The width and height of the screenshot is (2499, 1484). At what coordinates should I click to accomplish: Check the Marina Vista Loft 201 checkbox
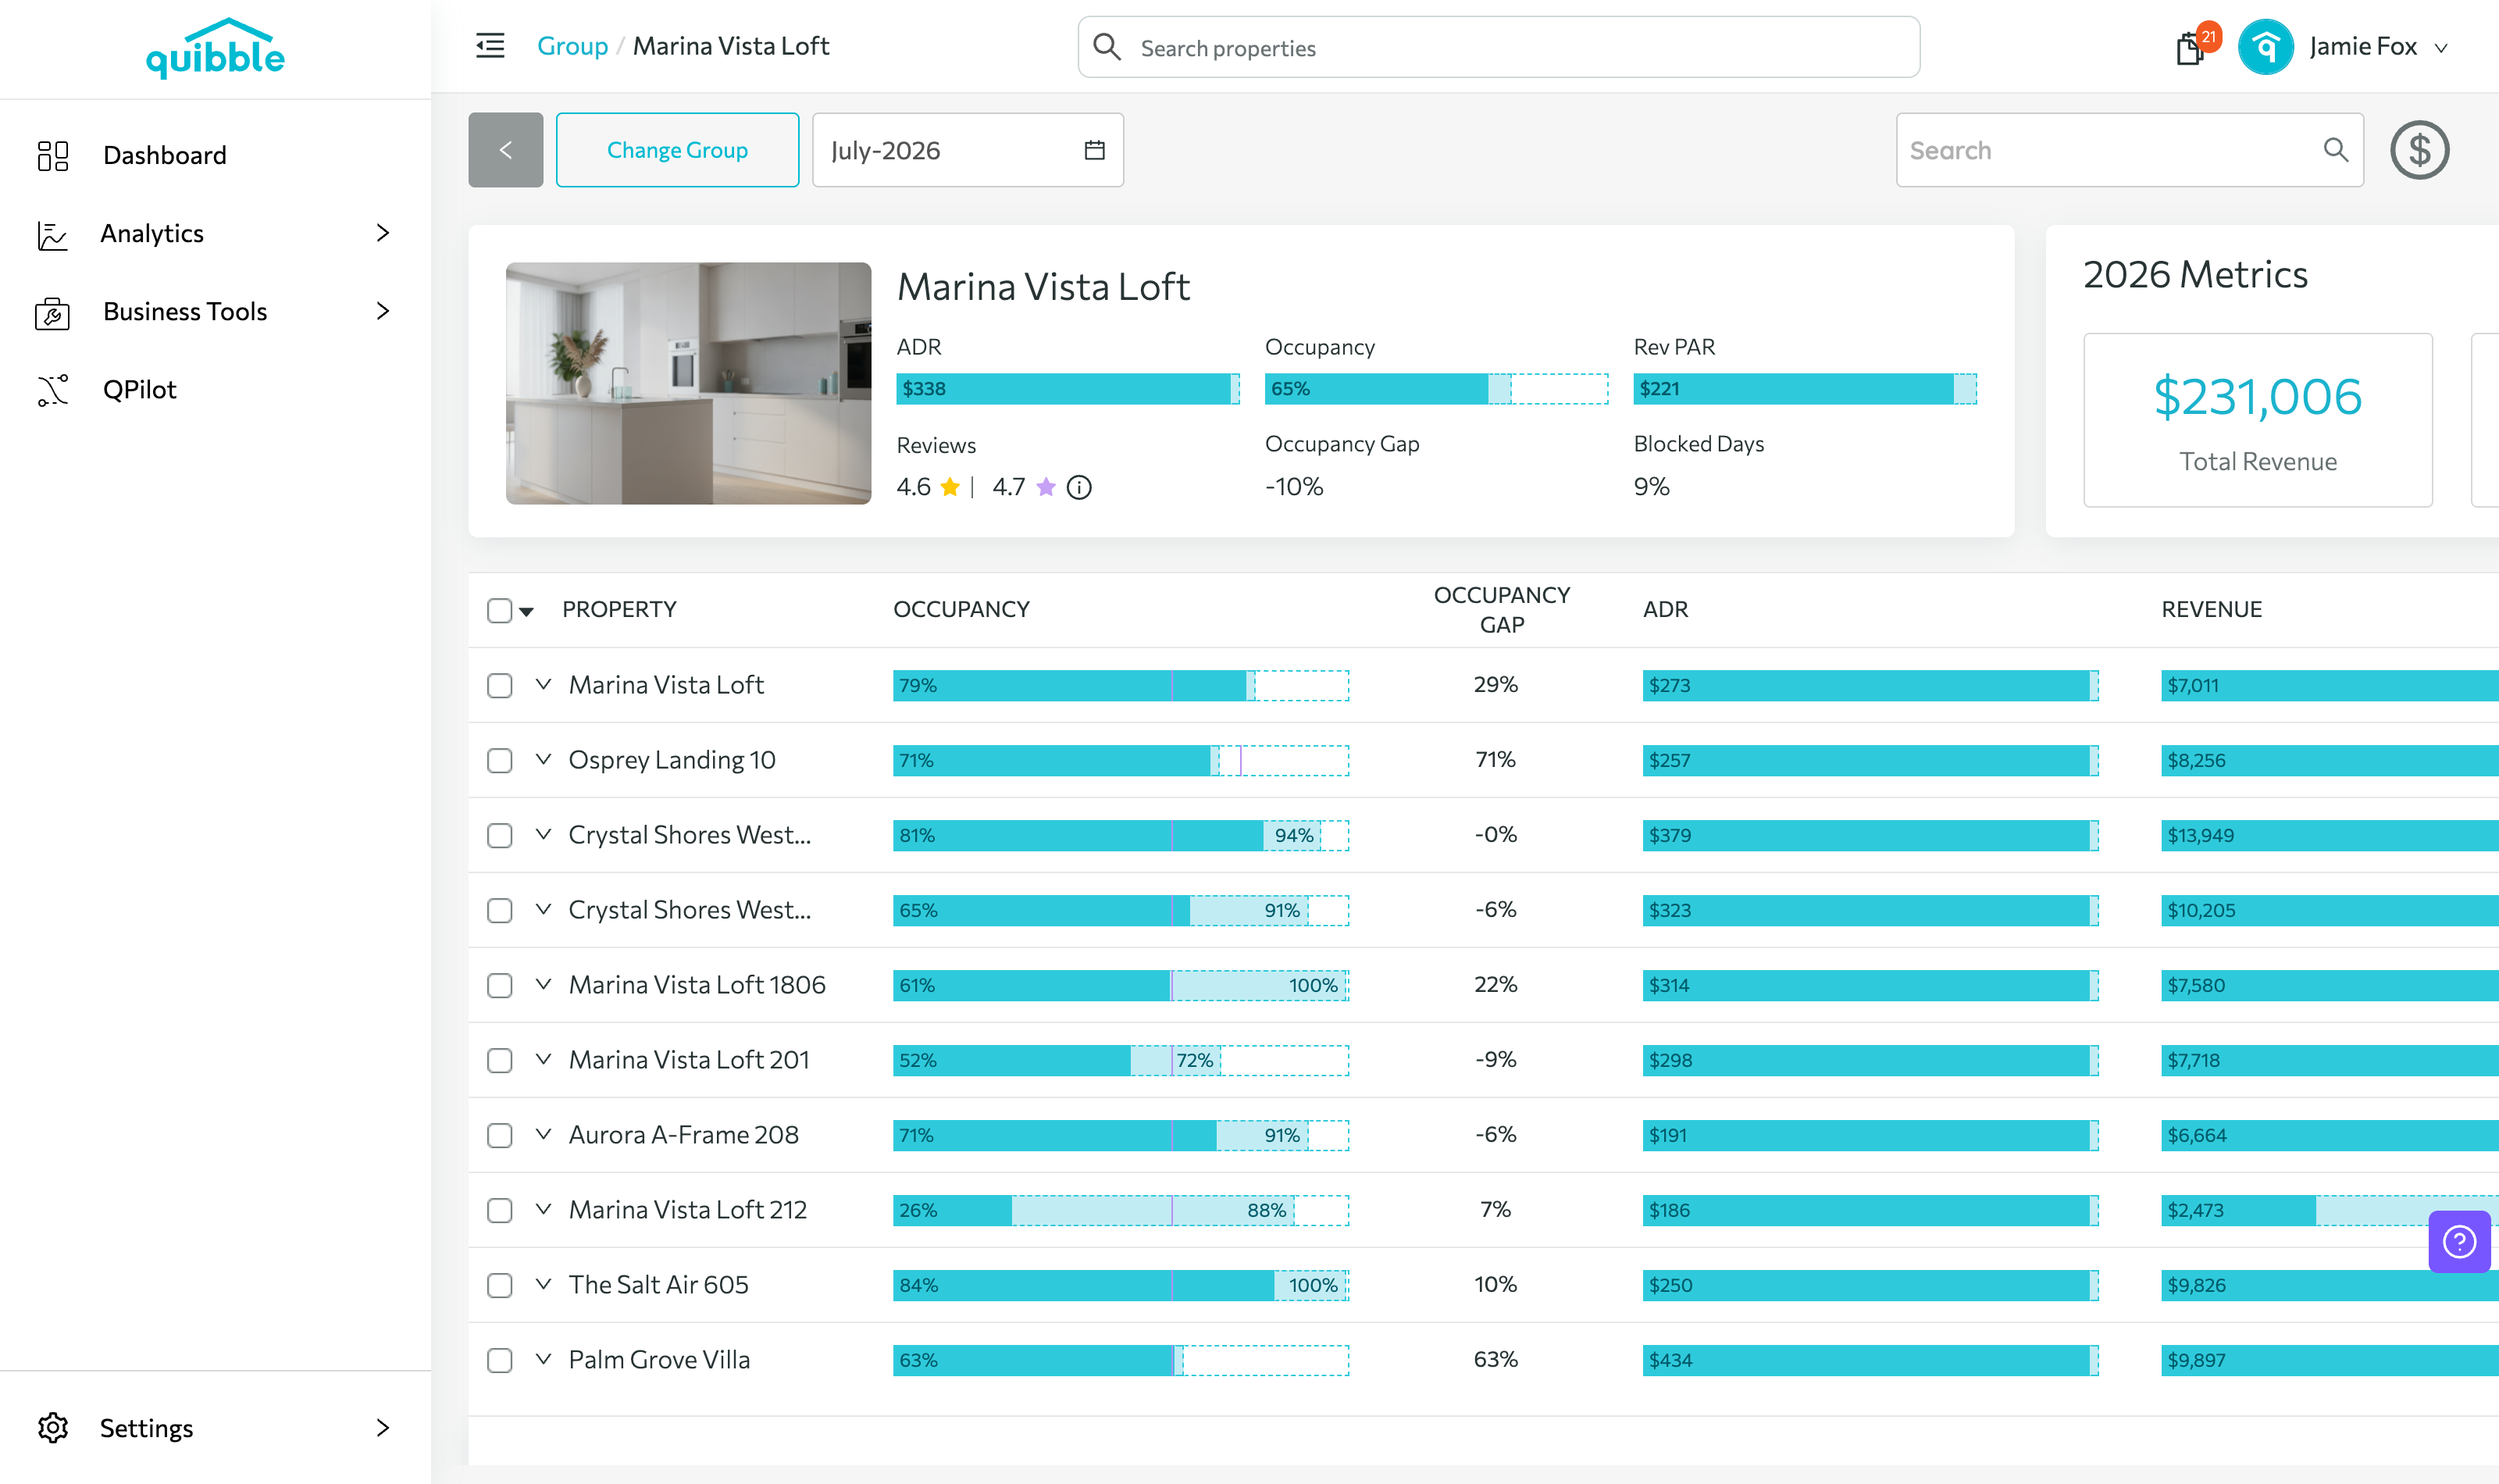pyautogui.click(x=500, y=1061)
